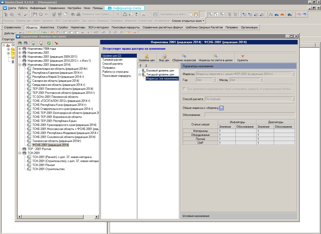Open the 'Справочники' menu in the menu bar
The image size is (321, 234).
point(56,8)
